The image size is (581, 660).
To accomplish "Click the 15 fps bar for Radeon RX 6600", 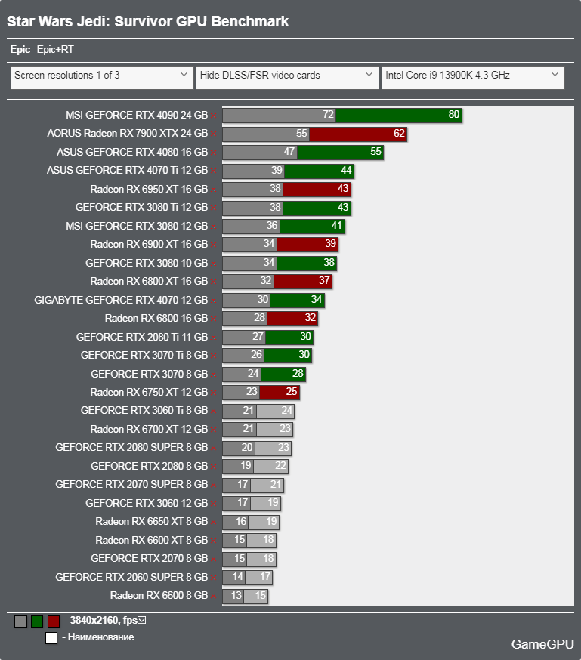I will click(x=255, y=596).
